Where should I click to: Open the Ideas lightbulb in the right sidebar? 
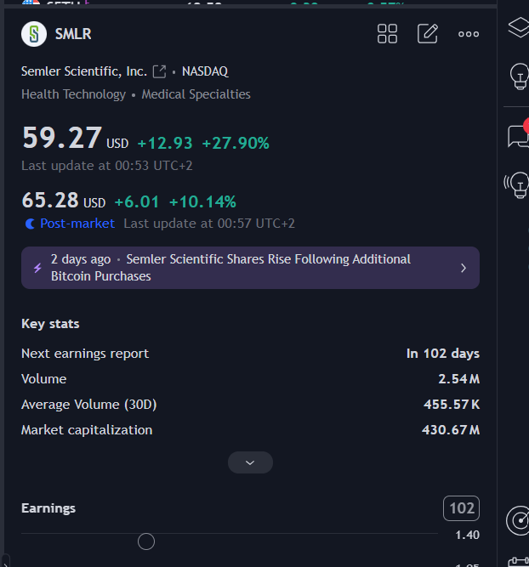pos(518,77)
